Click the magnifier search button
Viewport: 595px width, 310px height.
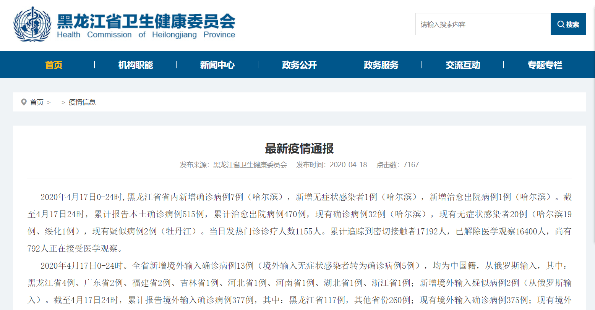568,24
